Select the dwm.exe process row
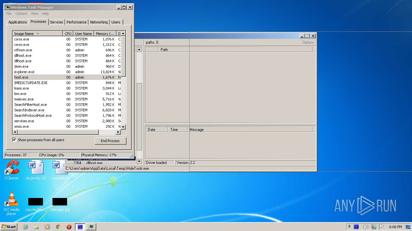The height and width of the screenshot is (231, 412). [x=67, y=66]
